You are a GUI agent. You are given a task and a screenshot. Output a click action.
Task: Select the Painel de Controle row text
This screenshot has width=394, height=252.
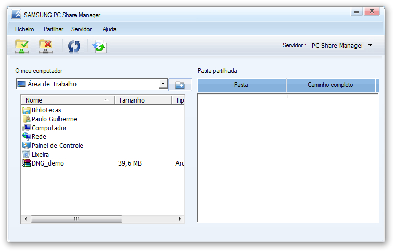(x=57, y=145)
